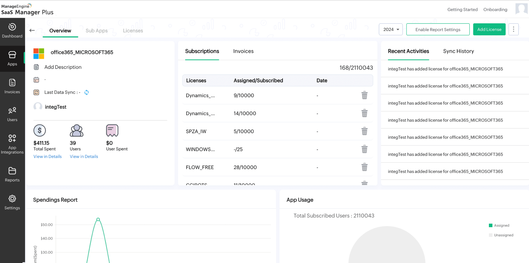
Task: Select the Subscriptions tab
Action: (202, 51)
